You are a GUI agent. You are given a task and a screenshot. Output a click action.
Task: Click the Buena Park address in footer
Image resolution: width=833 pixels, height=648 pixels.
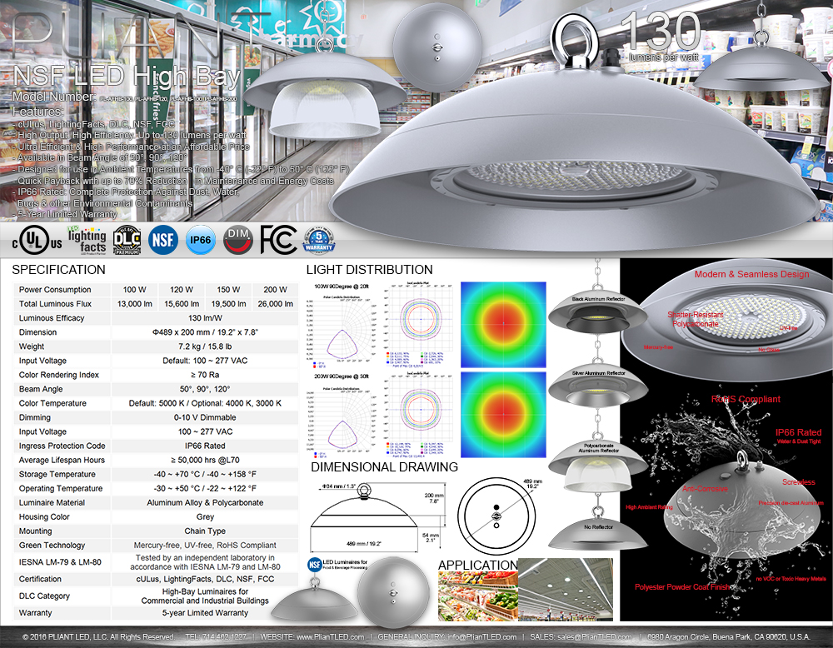(x=728, y=636)
